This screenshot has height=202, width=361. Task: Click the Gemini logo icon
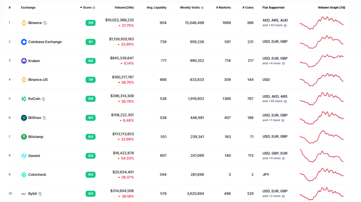tap(24, 156)
